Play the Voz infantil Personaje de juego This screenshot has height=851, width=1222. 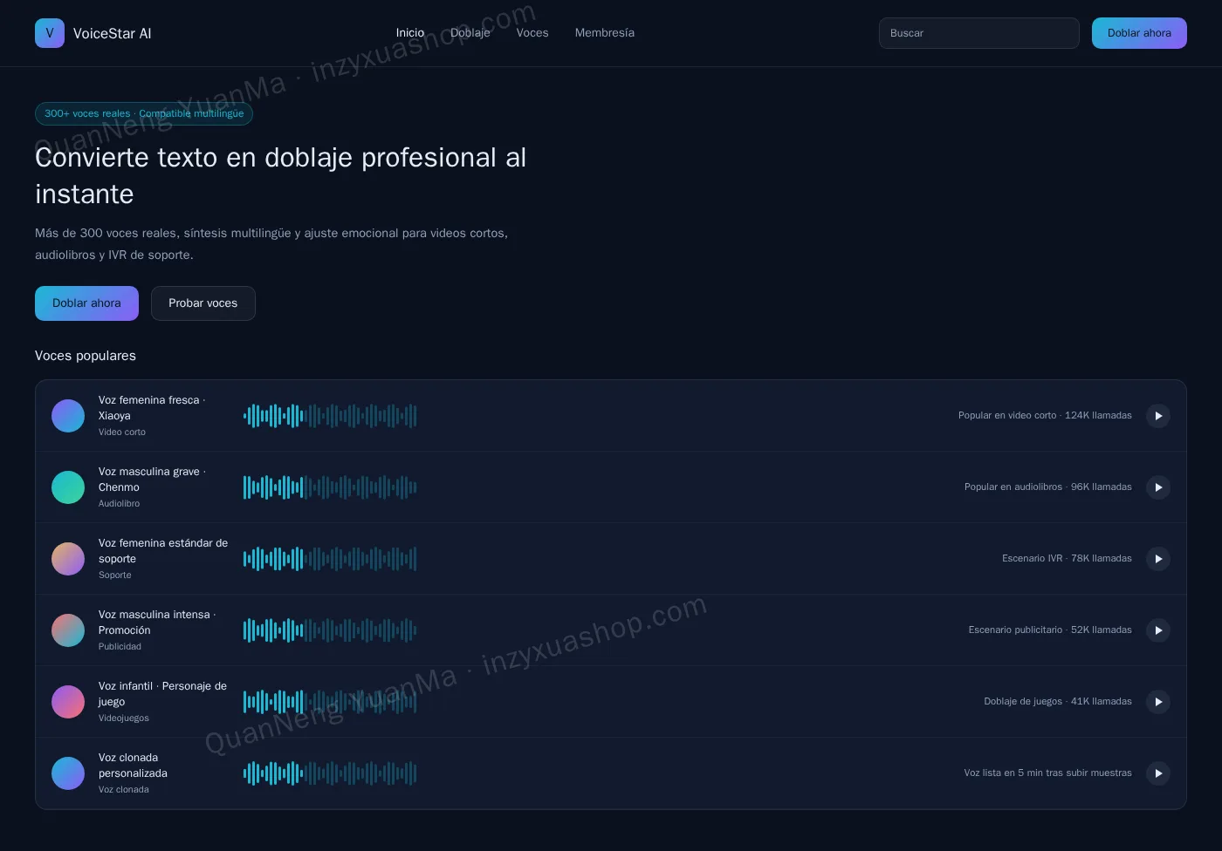[x=1157, y=702]
